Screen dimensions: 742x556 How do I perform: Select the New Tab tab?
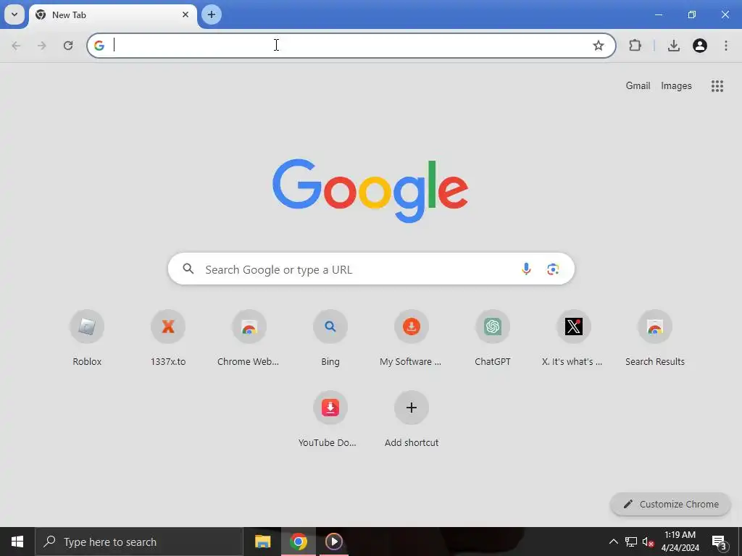(114, 16)
